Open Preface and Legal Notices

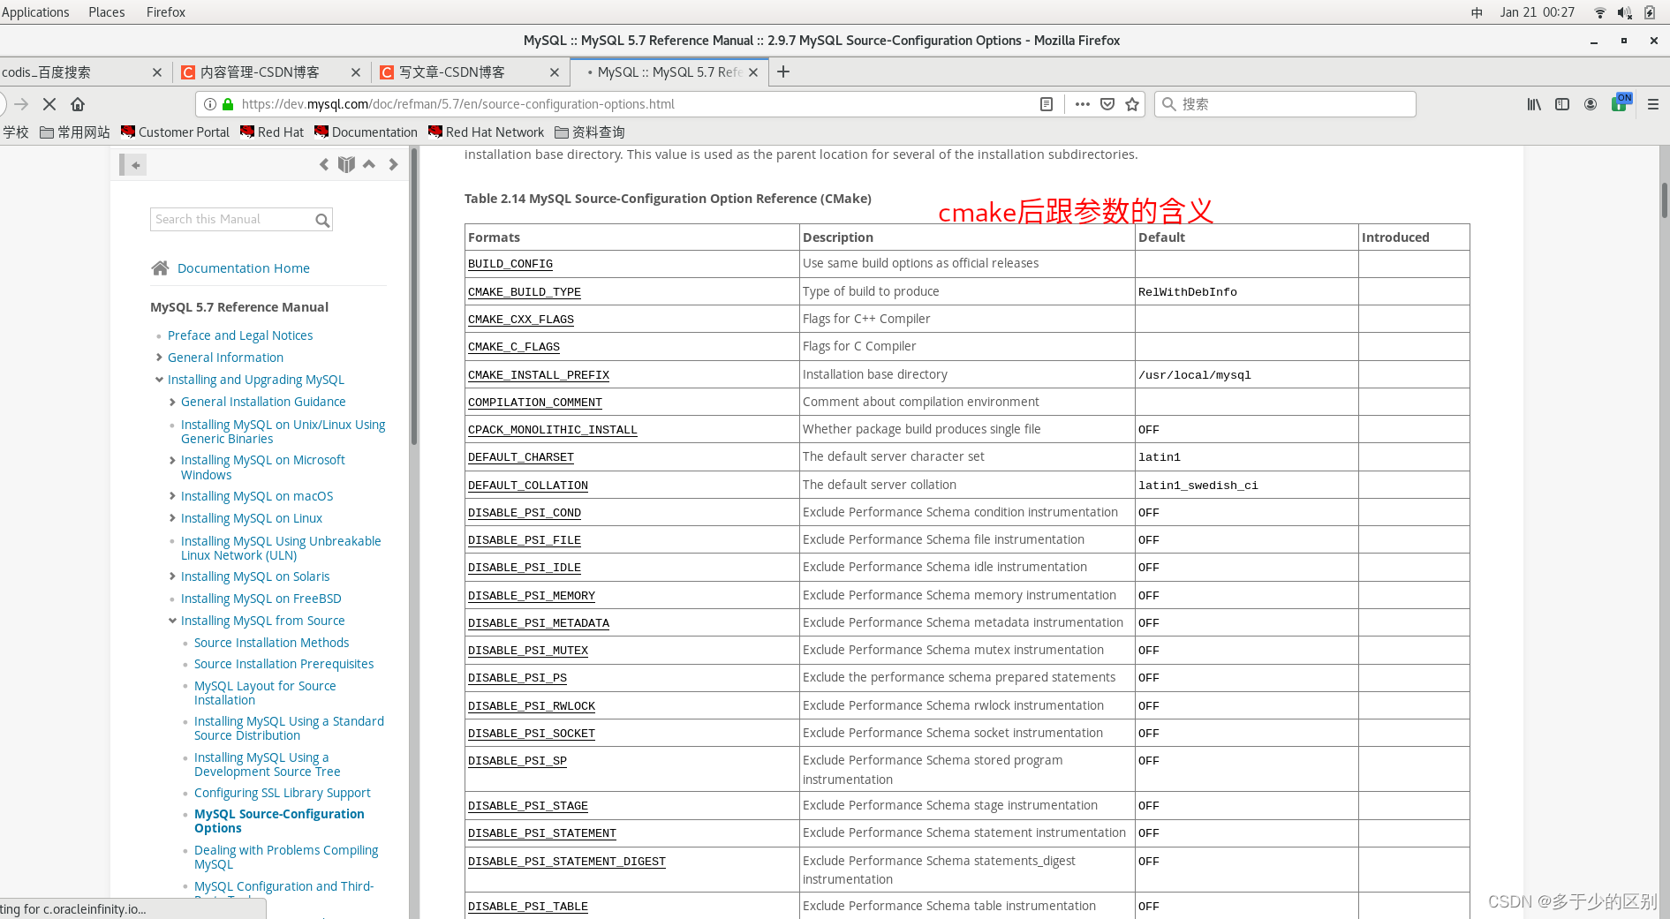[240, 335]
